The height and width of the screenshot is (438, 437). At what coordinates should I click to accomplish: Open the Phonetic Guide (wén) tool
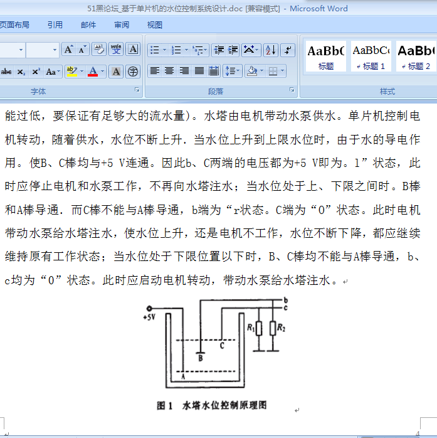116,50
